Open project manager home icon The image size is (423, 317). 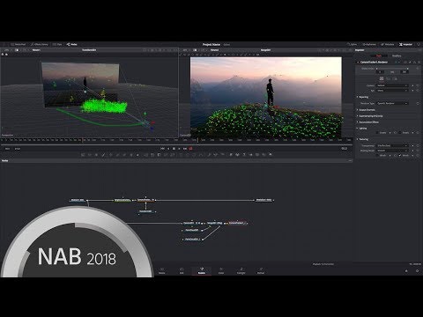tap(406, 271)
